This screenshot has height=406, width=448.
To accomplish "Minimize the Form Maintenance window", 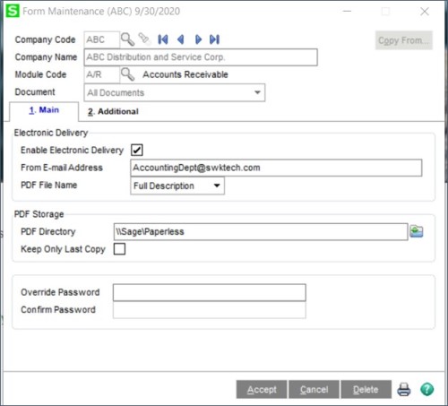I will [347, 12].
